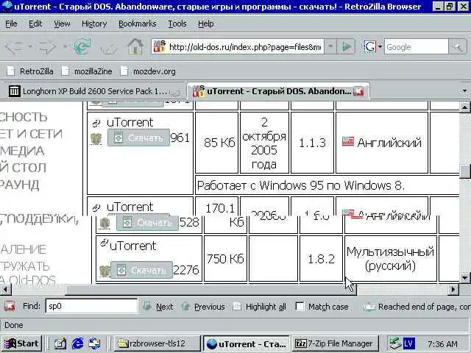Click the Start button
471x353 pixels.
21,343
